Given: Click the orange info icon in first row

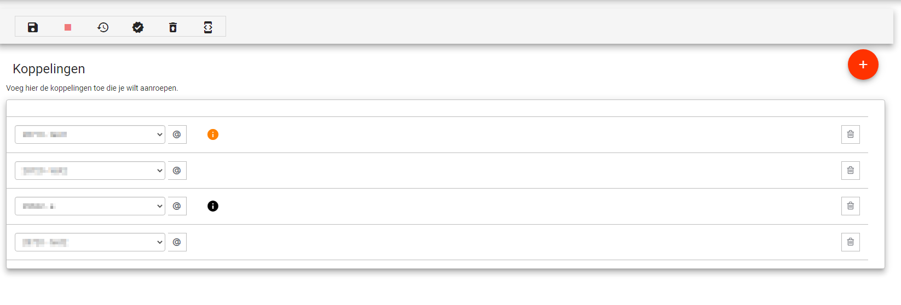Looking at the screenshot, I should 213,134.
